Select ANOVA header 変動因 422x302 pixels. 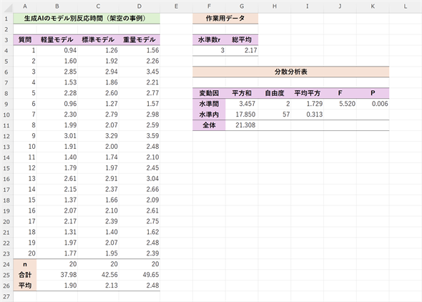pyautogui.click(x=209, y=93)
